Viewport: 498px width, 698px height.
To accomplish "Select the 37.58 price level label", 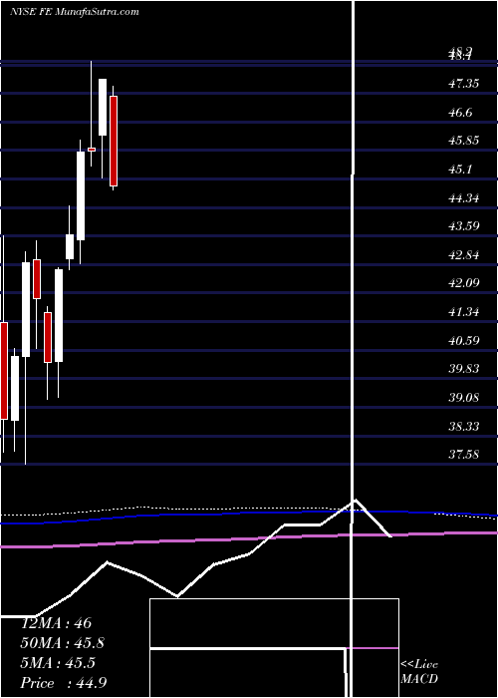I will pos(464,454).
